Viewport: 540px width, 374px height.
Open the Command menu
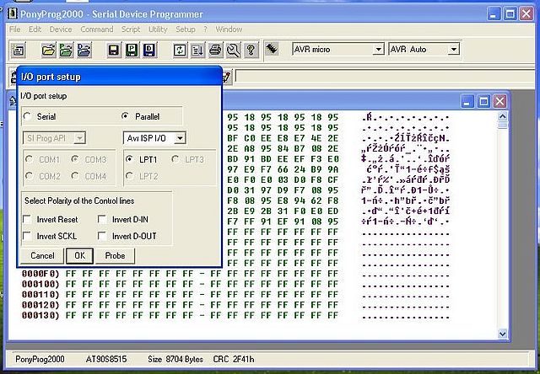click(x=97, y=29)
